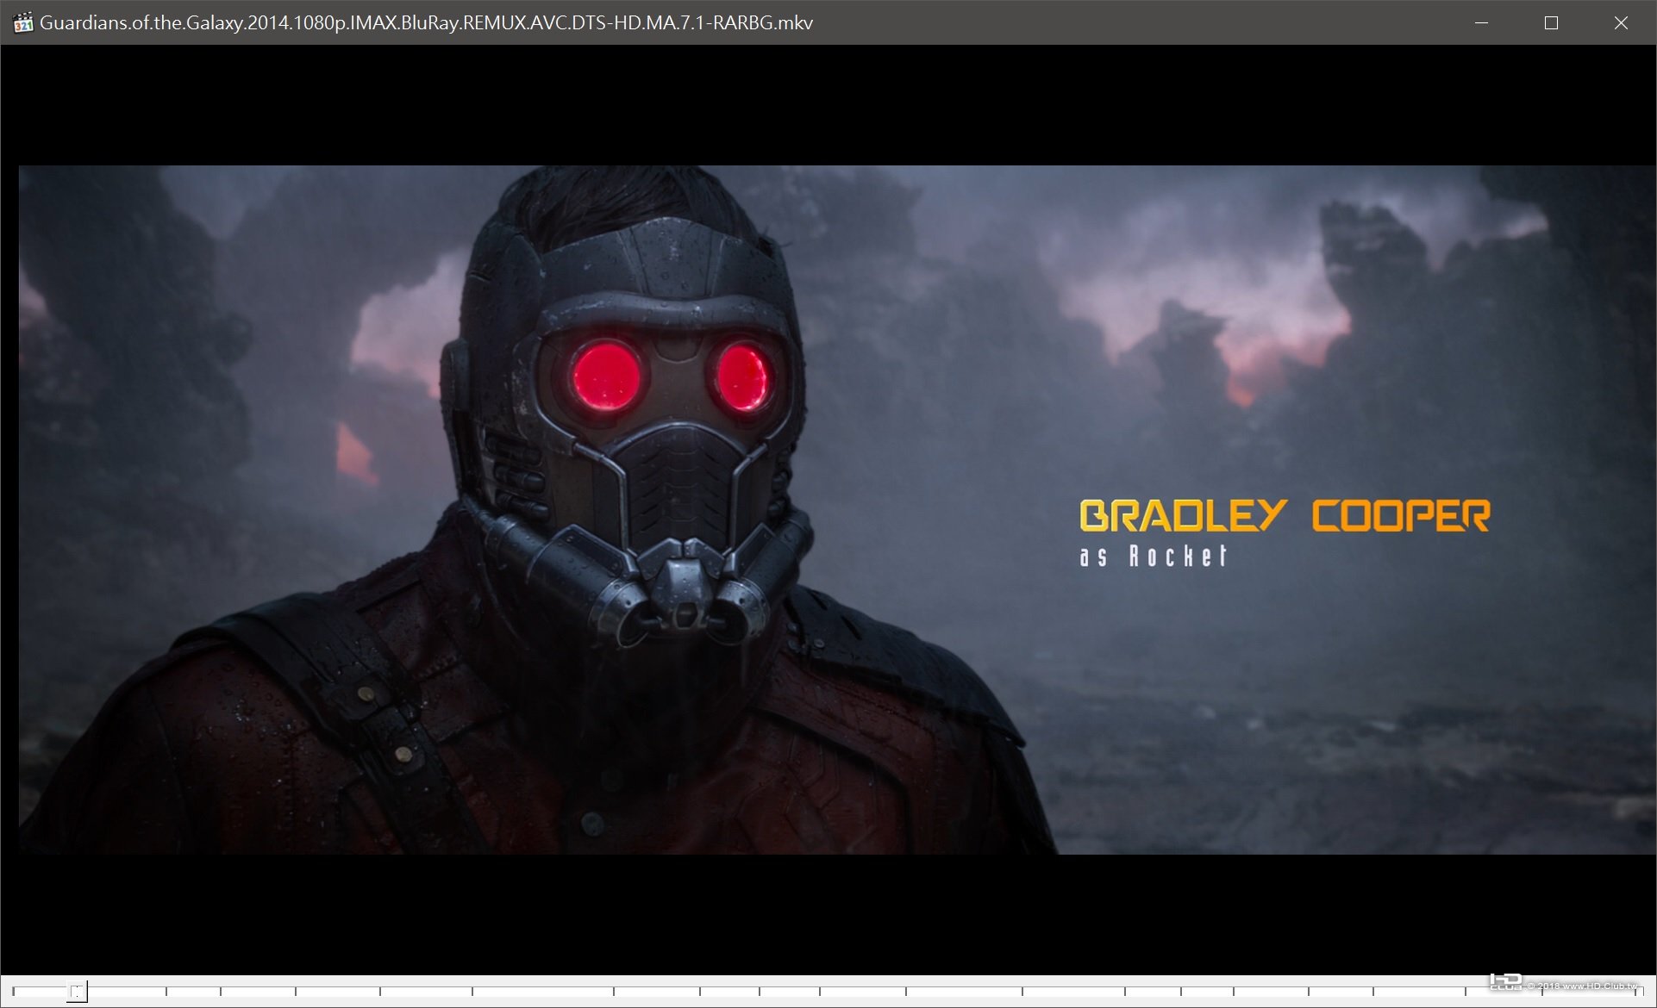This screenshot has width=1657, height=1008.
Task: Click the black letterbox bar below the video
Action: click(828, 913)
